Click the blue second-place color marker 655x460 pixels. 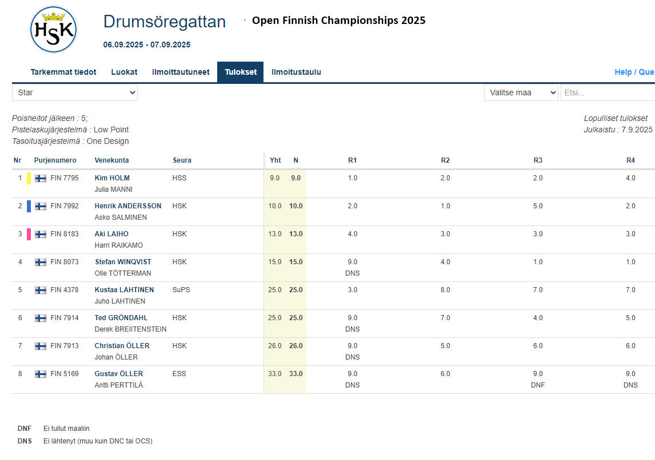tap(29, 206)
